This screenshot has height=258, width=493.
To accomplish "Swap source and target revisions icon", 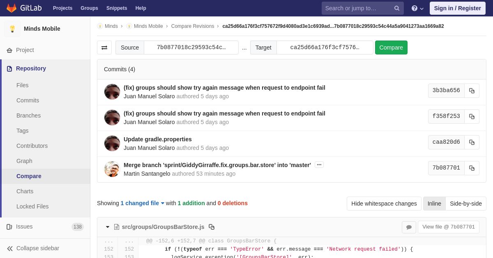I will pos(104,48).
